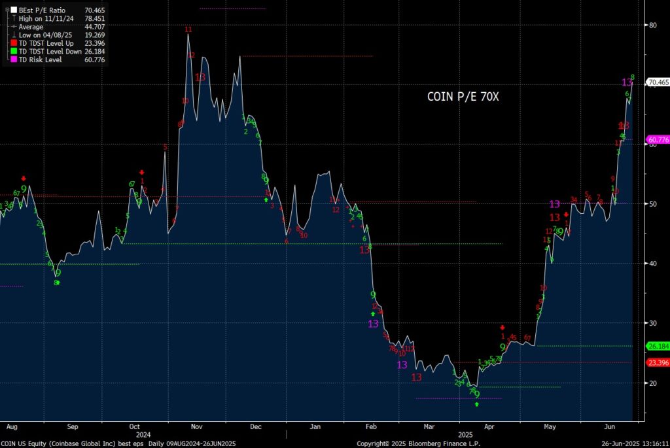Click the 2025 year label on time axis
This screenshot has height=448, width=670.
coord(465,435)
